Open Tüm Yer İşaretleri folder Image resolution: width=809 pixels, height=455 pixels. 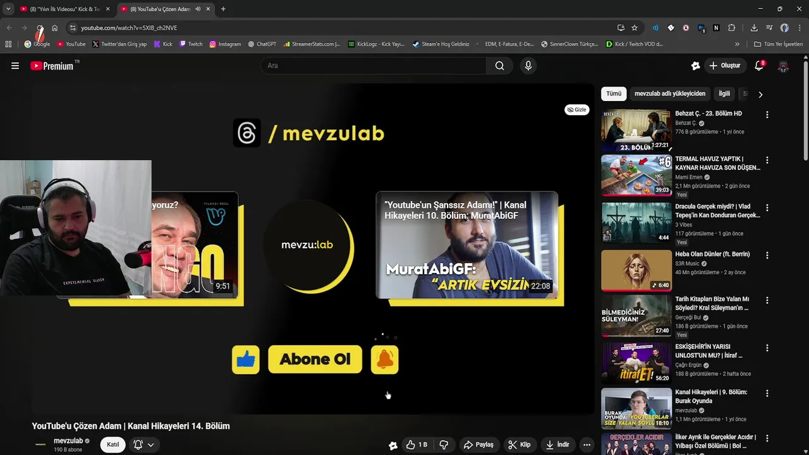tap(779, 44)
